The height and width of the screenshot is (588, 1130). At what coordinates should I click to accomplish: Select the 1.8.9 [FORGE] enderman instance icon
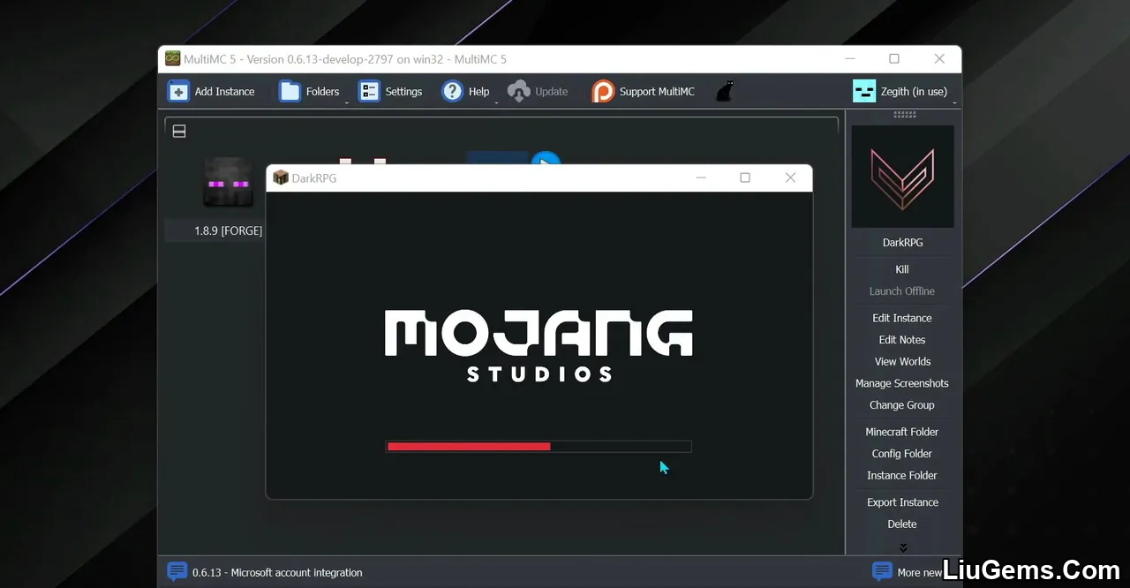[228, 183]
